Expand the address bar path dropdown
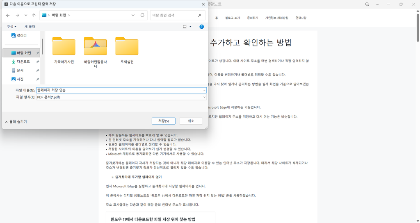 tap(133, 15)
